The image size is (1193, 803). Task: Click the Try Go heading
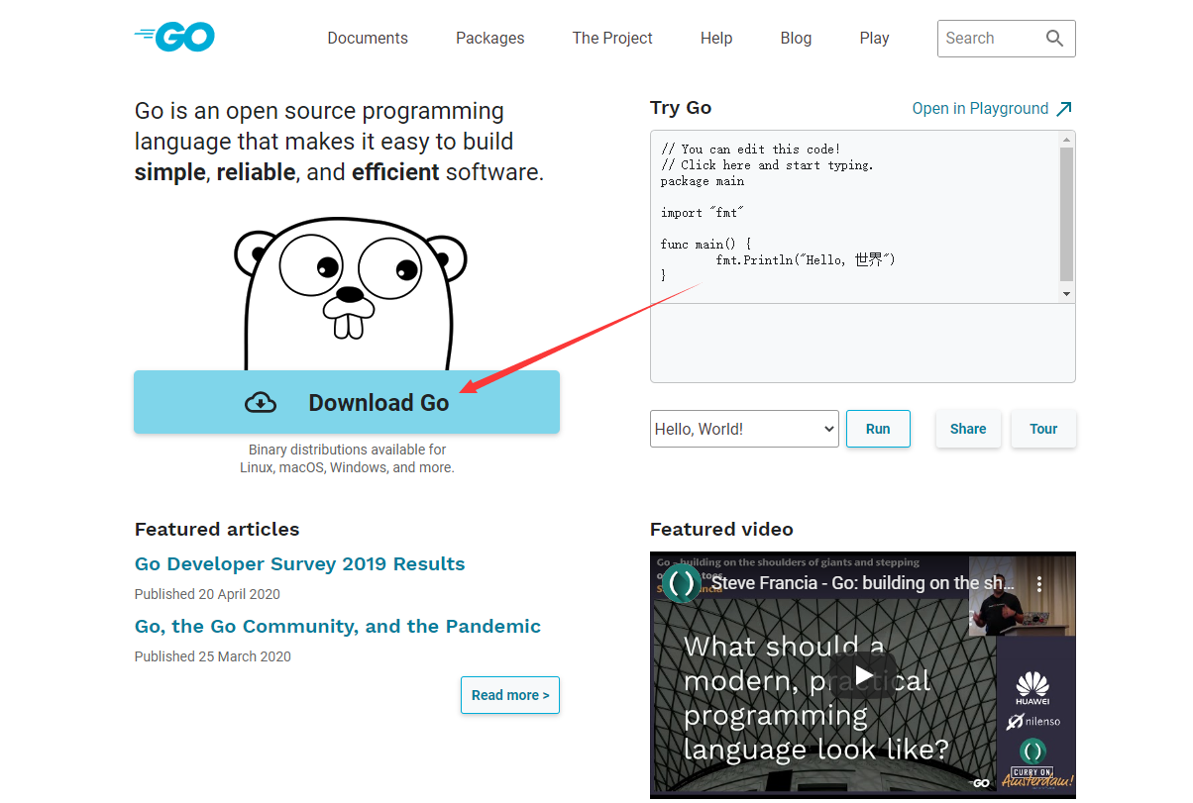pyautogui.click(x=681, y=108)
